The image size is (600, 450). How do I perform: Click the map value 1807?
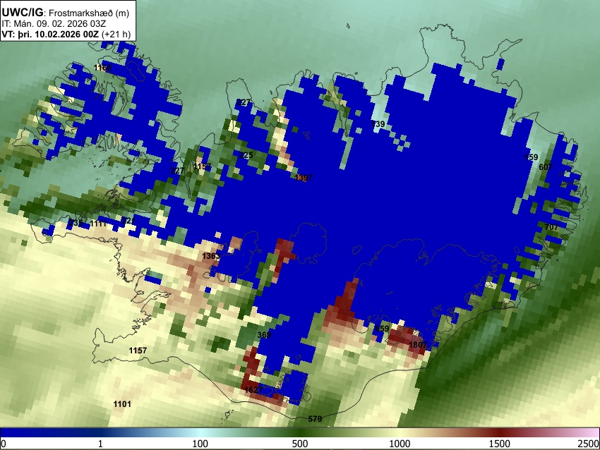(x=418, y=345)
